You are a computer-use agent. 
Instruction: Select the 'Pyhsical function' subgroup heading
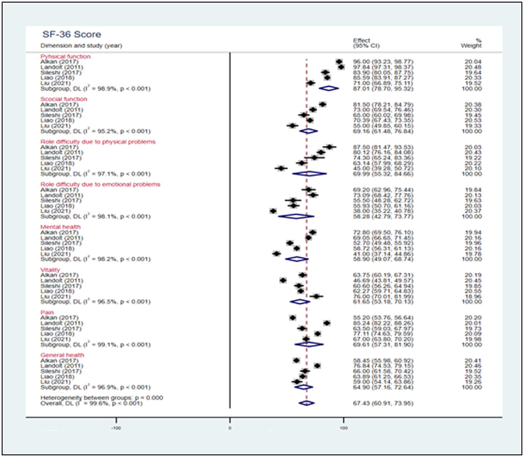(x=66, y=57)
